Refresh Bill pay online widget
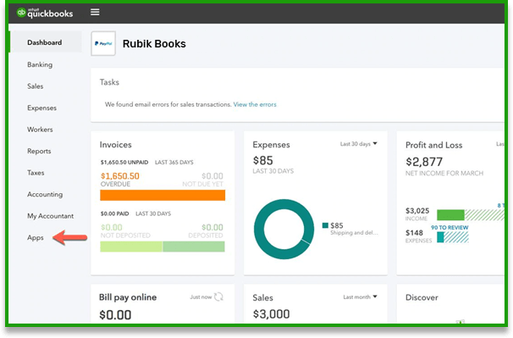 218,296
